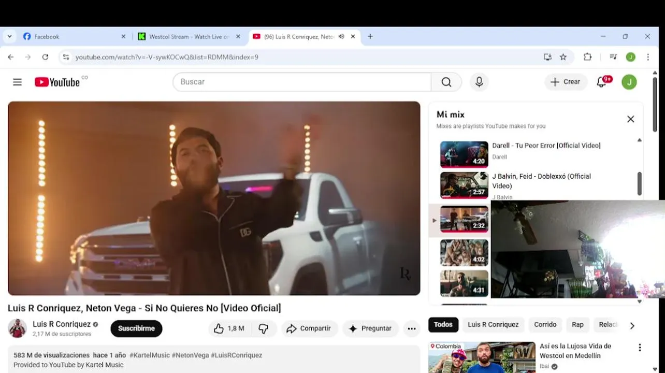Click the Mi mix playlist title

pos(450,114)
